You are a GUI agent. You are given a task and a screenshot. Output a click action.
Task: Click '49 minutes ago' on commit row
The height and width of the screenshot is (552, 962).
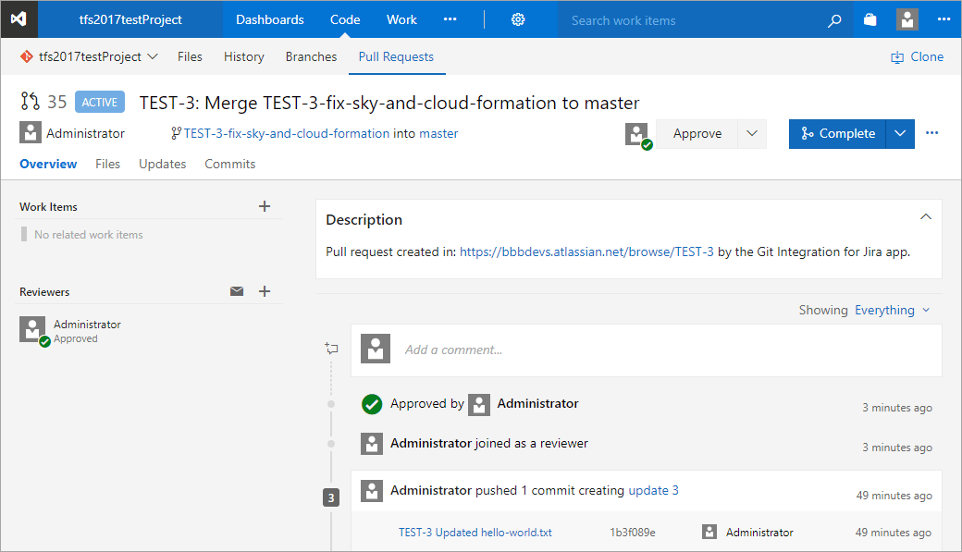tap(894, 533)
